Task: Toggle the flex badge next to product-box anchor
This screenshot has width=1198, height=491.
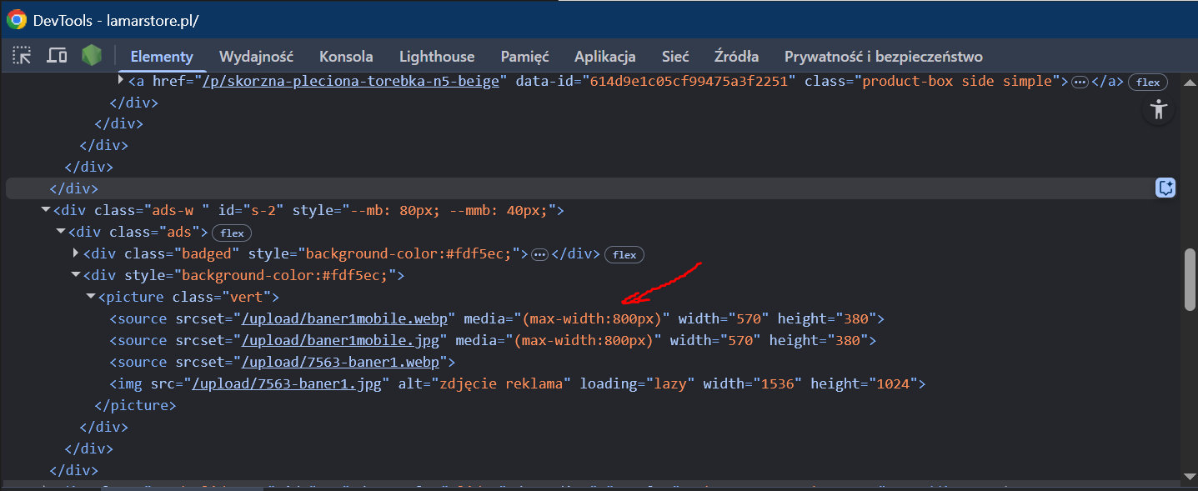Action: 1147,82
